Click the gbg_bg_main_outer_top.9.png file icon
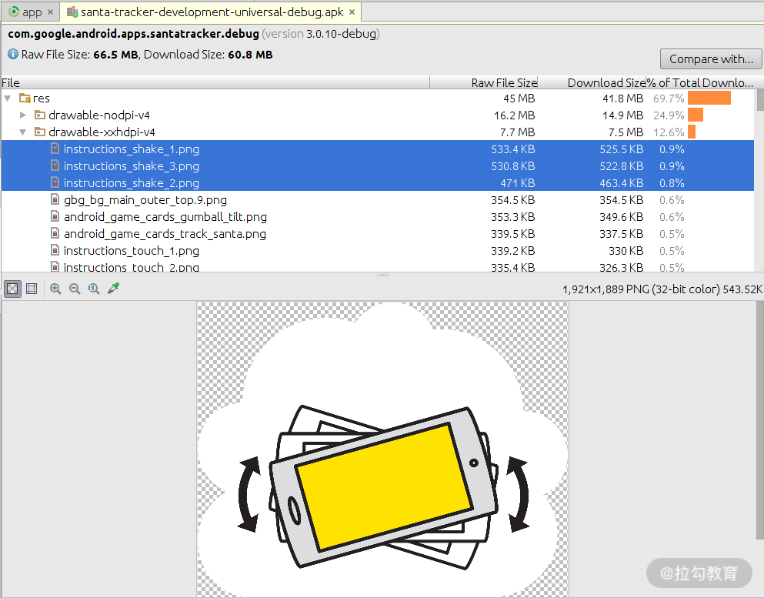This screenshot has height=598, width=764. pos(55,200)
